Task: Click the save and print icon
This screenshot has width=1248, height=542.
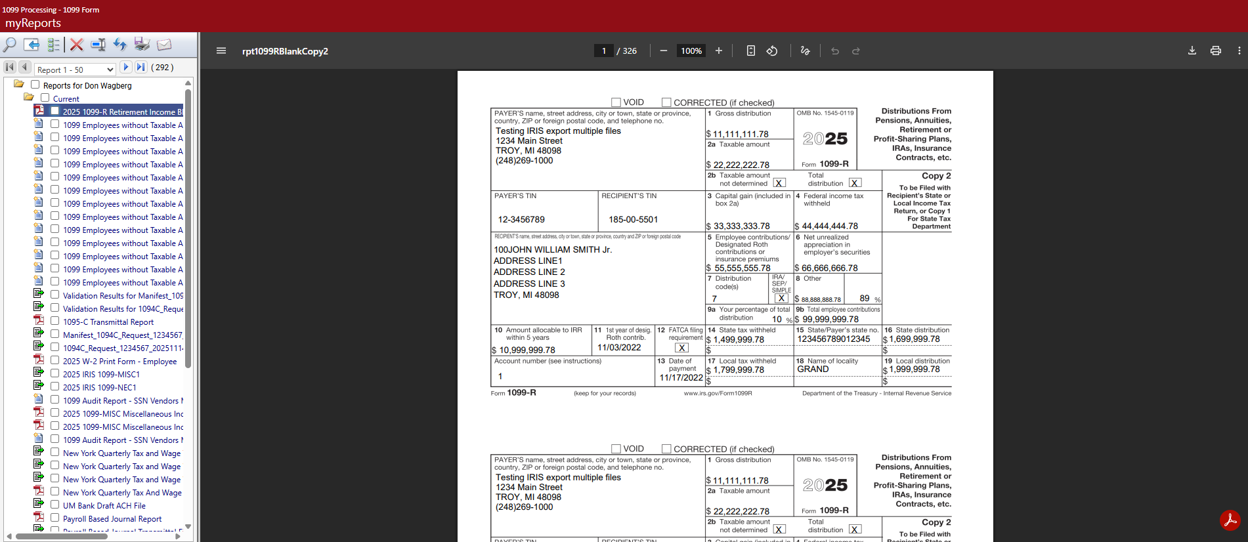Action: pyautogui.click(x=142, y=45)
